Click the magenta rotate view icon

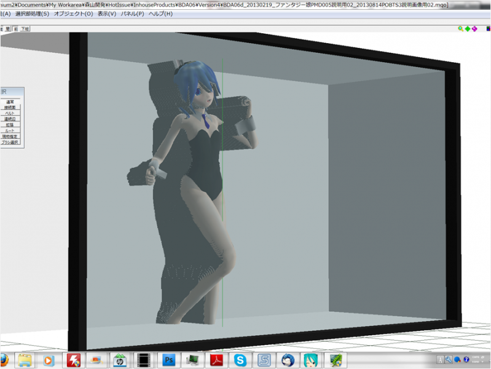(x=475, y=29)
